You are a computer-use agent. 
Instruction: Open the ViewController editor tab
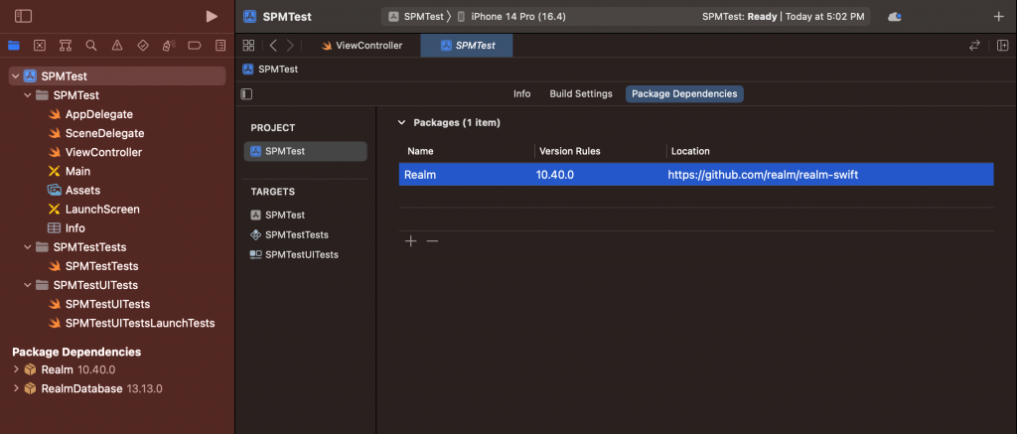click(362, 46)
